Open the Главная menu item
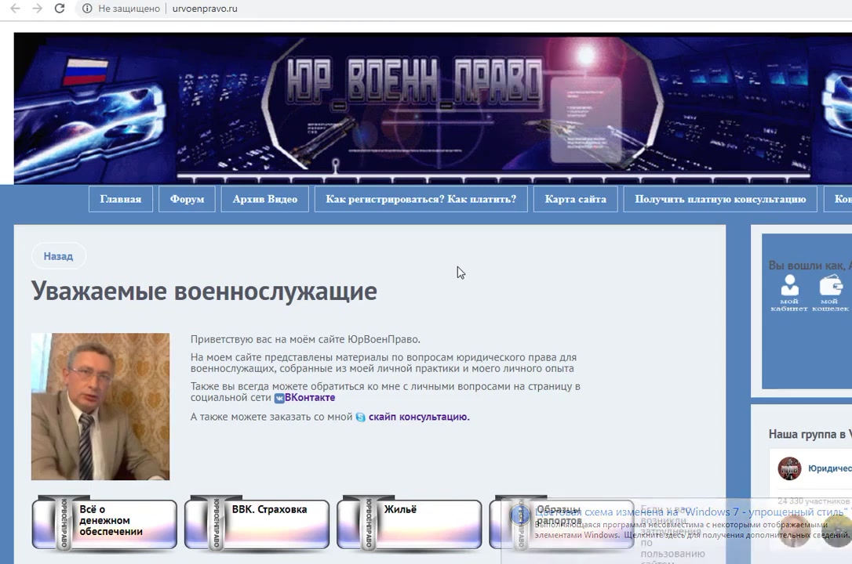The width and height of the screenshot is (852, 564). tap(121, 199)
